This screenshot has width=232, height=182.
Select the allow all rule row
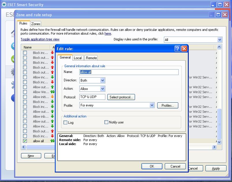click(x=38, y=141)
